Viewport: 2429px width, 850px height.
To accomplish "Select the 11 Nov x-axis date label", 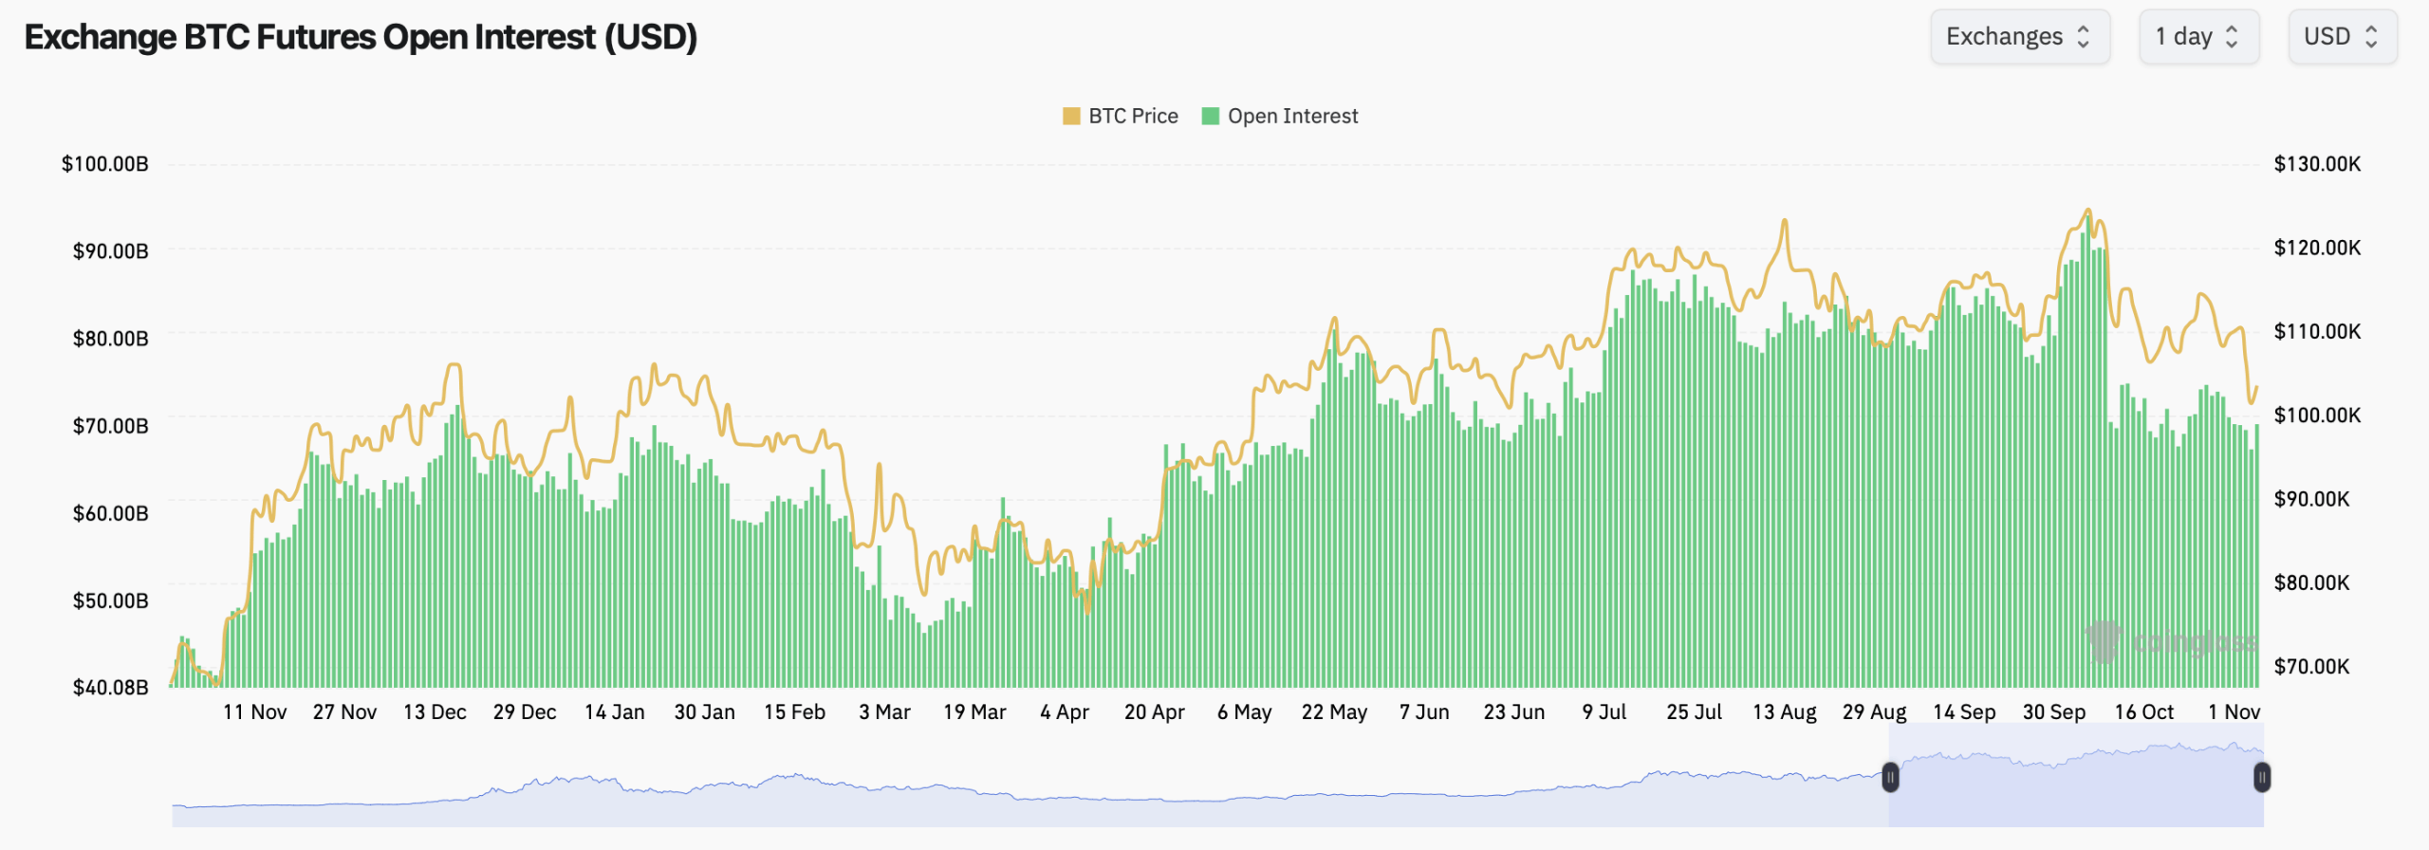I will tap(254, 711).
